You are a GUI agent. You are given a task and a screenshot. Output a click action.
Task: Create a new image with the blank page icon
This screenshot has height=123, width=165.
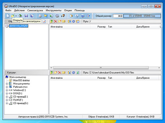[x=8, y=16]
